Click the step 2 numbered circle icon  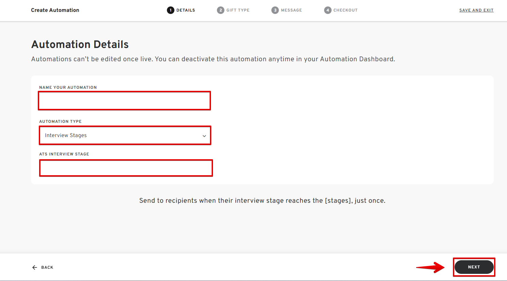point(220,10)
